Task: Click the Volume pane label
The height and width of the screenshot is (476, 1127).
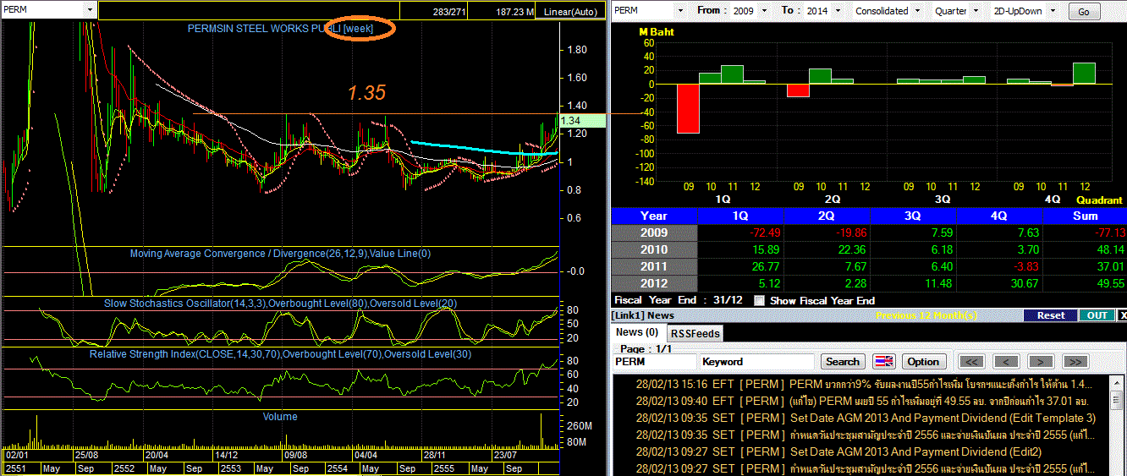Action: [280, 416]
